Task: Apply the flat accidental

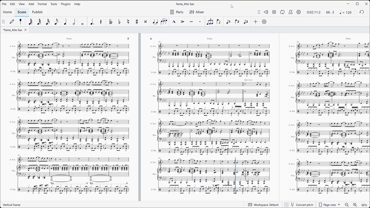Action: 119,22
